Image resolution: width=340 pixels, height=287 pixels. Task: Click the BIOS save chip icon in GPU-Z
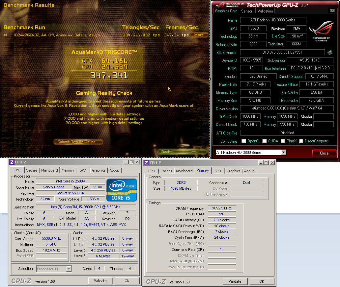point(330,52)
